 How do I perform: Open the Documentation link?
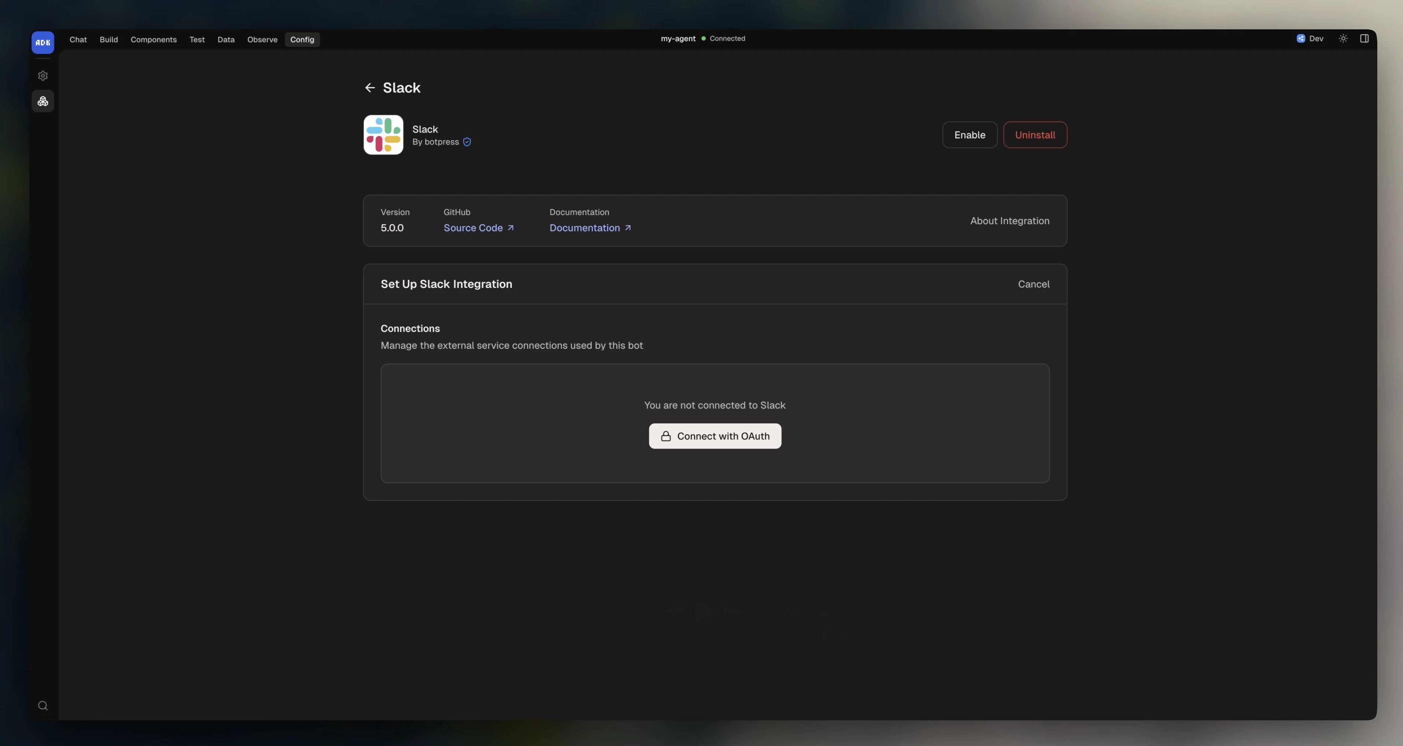coord(590,228)
